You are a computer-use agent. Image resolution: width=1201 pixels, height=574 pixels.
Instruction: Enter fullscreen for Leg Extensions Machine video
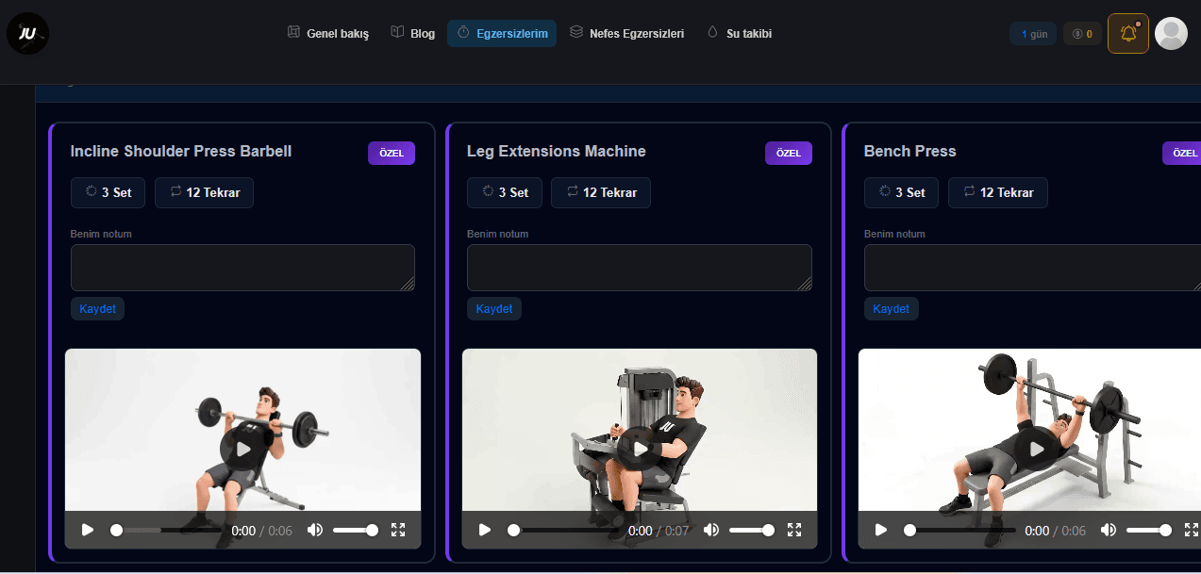[794, 530]
